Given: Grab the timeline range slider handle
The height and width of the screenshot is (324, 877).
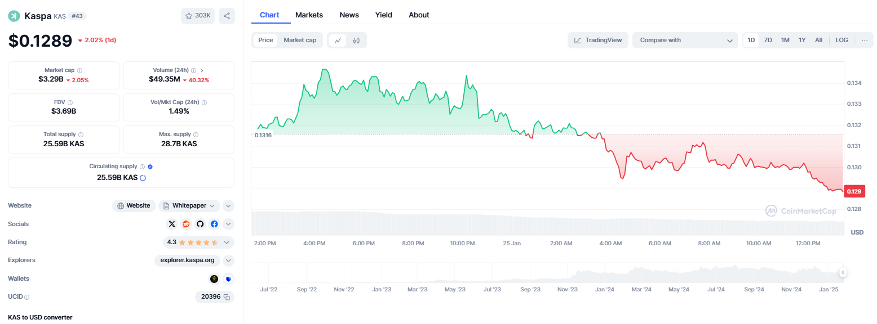Looking at the screenshot, I should point(843,273).
